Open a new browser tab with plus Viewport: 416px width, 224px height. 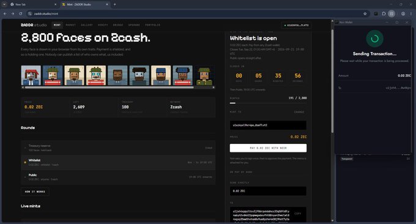point(114,4)
